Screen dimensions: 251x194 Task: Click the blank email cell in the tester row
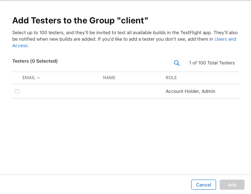[x=62, y=91]
